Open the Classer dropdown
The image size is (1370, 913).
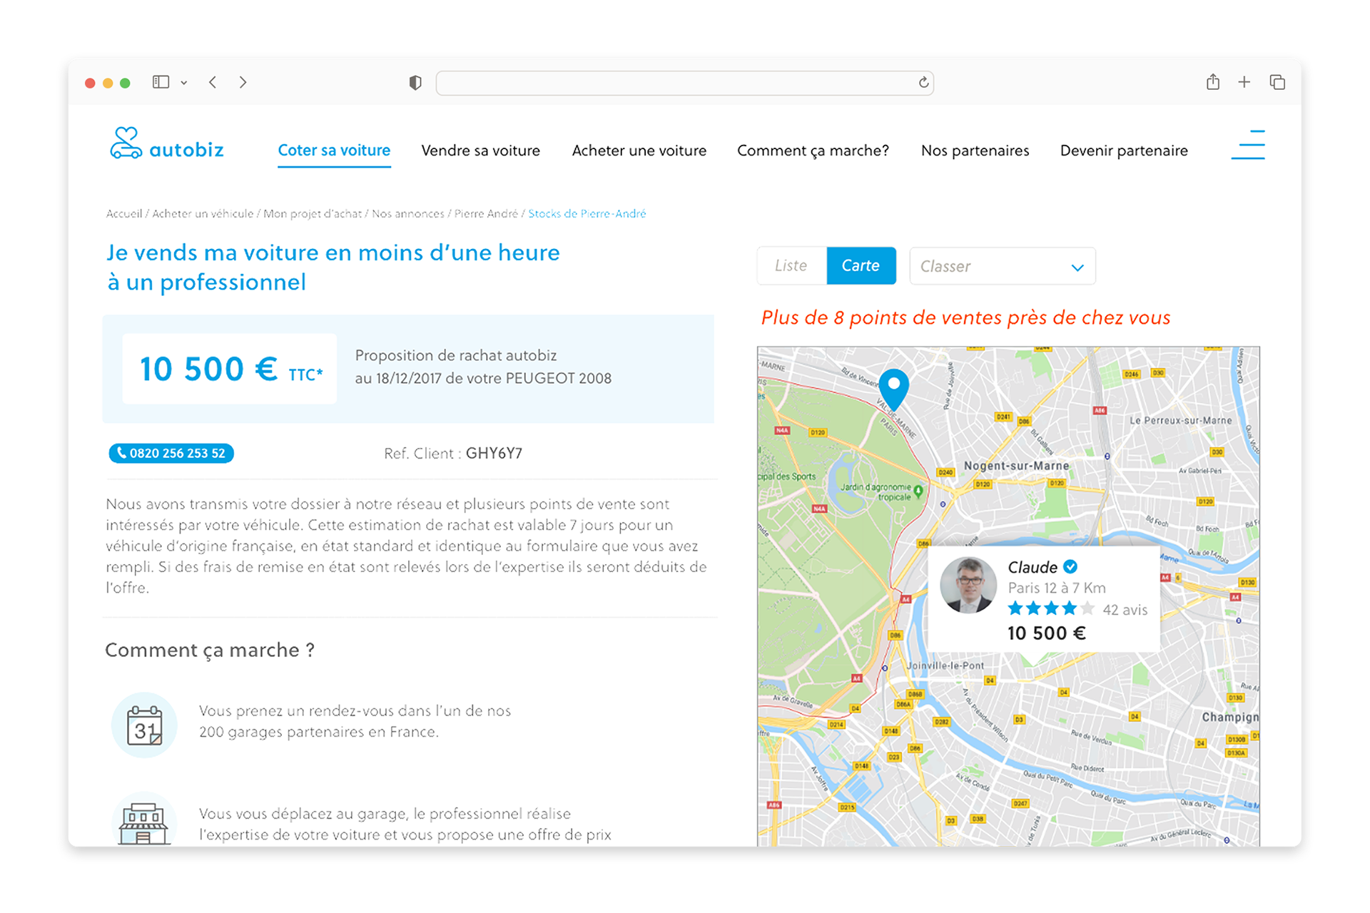pos(1002,266)
